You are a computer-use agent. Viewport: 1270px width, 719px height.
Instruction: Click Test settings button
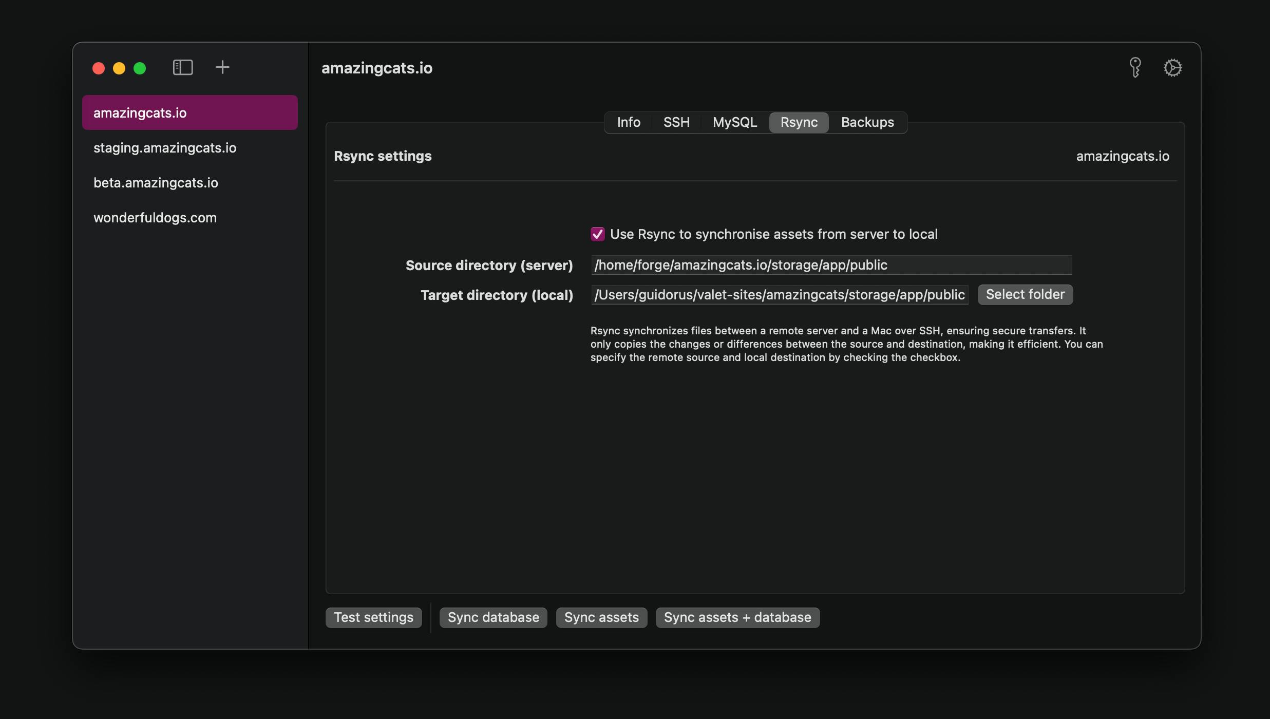pyautogui.click(x=373, y=617)
